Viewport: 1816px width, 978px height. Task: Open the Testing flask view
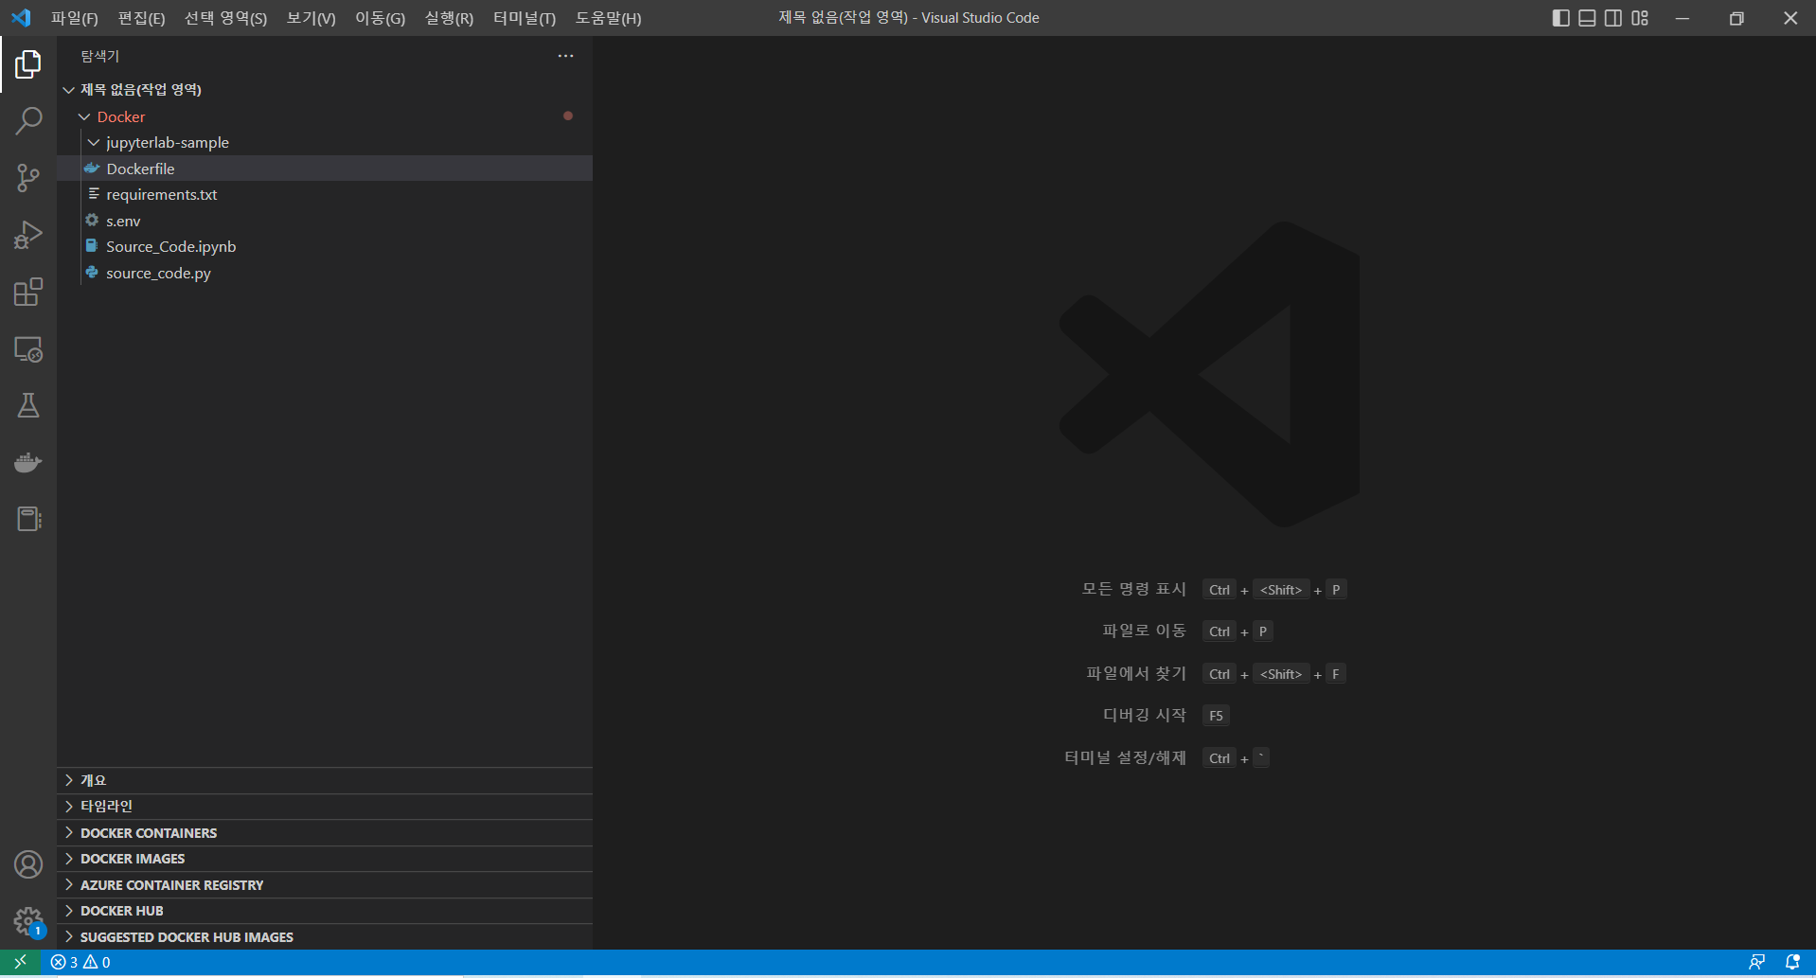click(28, 405)
